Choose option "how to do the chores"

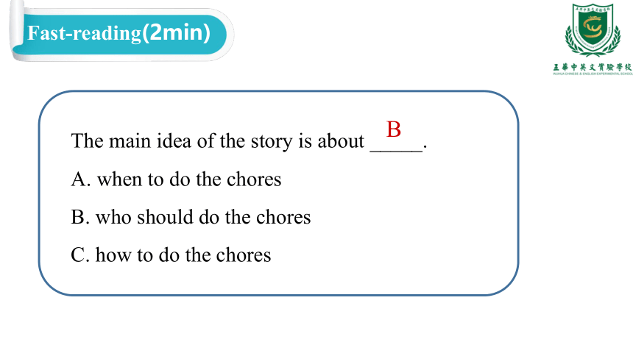[x=183, y=255]
